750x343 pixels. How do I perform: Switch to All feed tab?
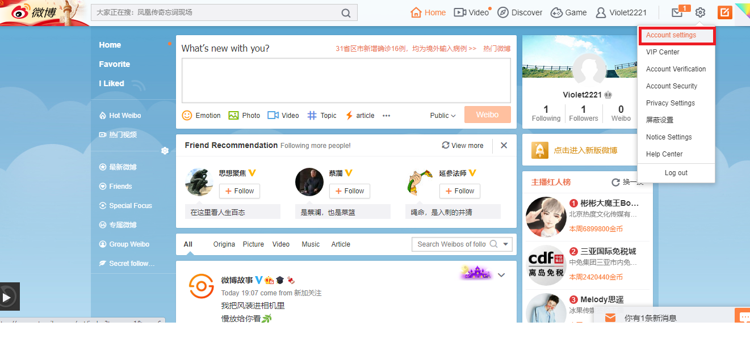188,244
